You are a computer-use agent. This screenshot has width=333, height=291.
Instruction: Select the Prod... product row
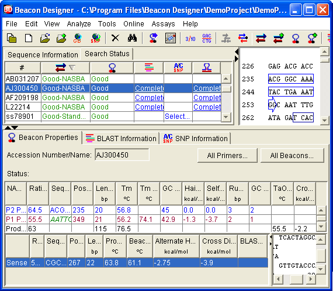(161, 228)
